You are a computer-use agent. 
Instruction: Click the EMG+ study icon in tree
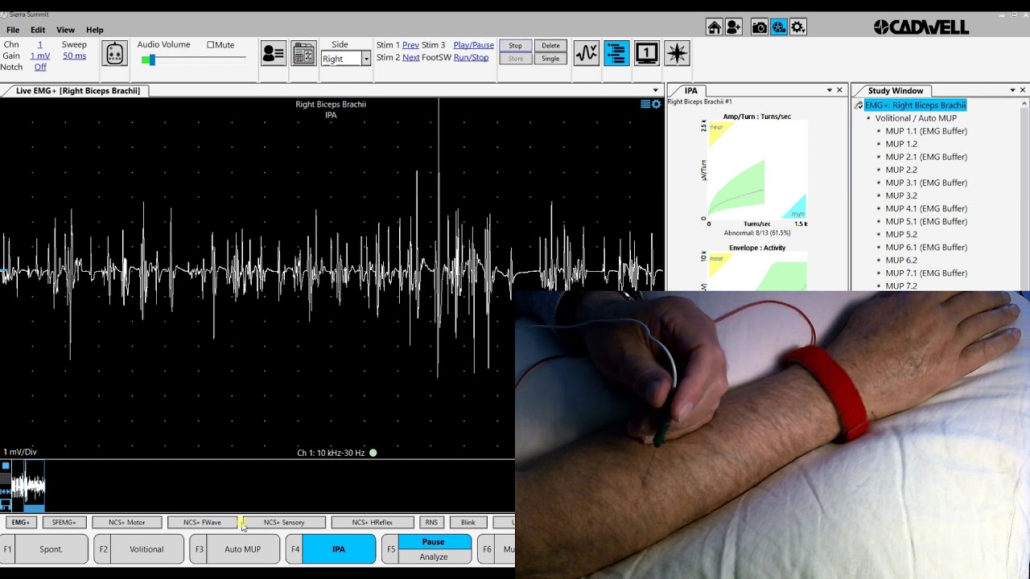tap(859, 105)
